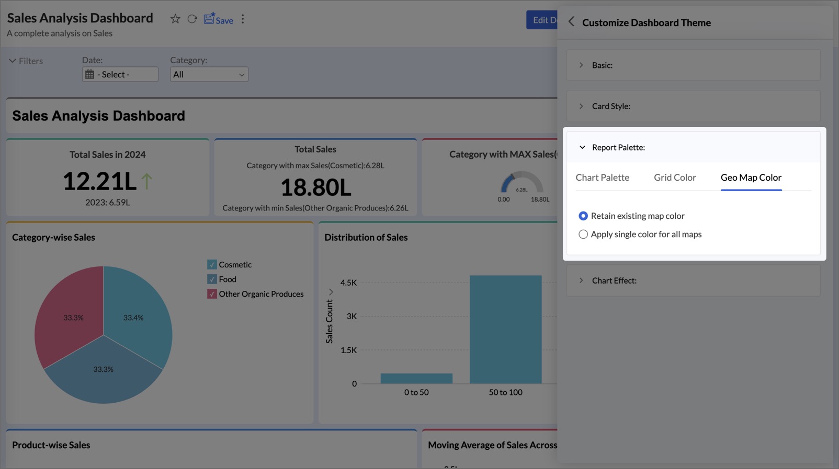839x469 pixels.
Task: Open the three-dot more options menu
Action: (243, 19)
